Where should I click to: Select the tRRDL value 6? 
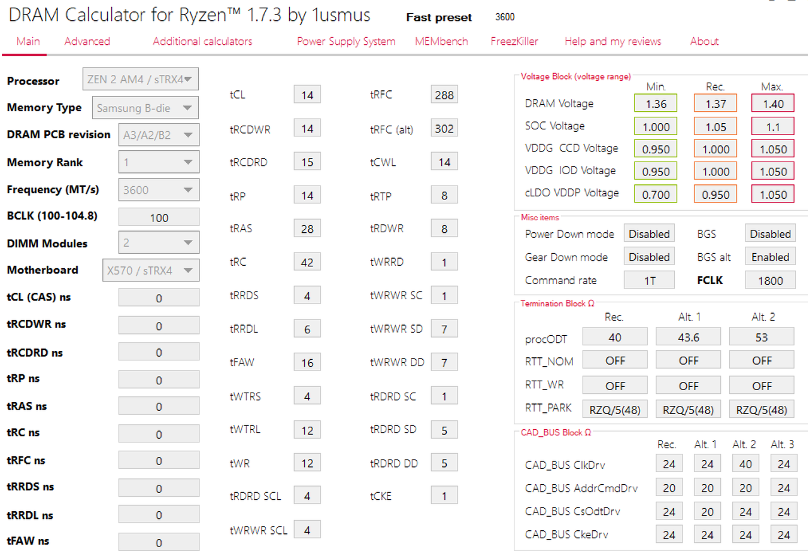307,329
